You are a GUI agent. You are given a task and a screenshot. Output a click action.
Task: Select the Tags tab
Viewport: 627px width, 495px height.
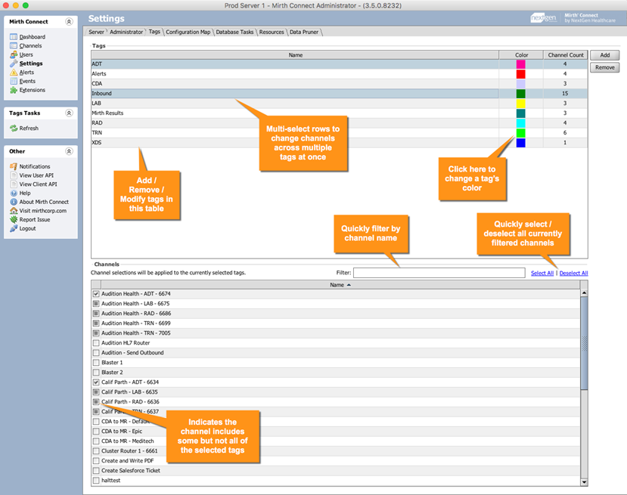point(154,32)
